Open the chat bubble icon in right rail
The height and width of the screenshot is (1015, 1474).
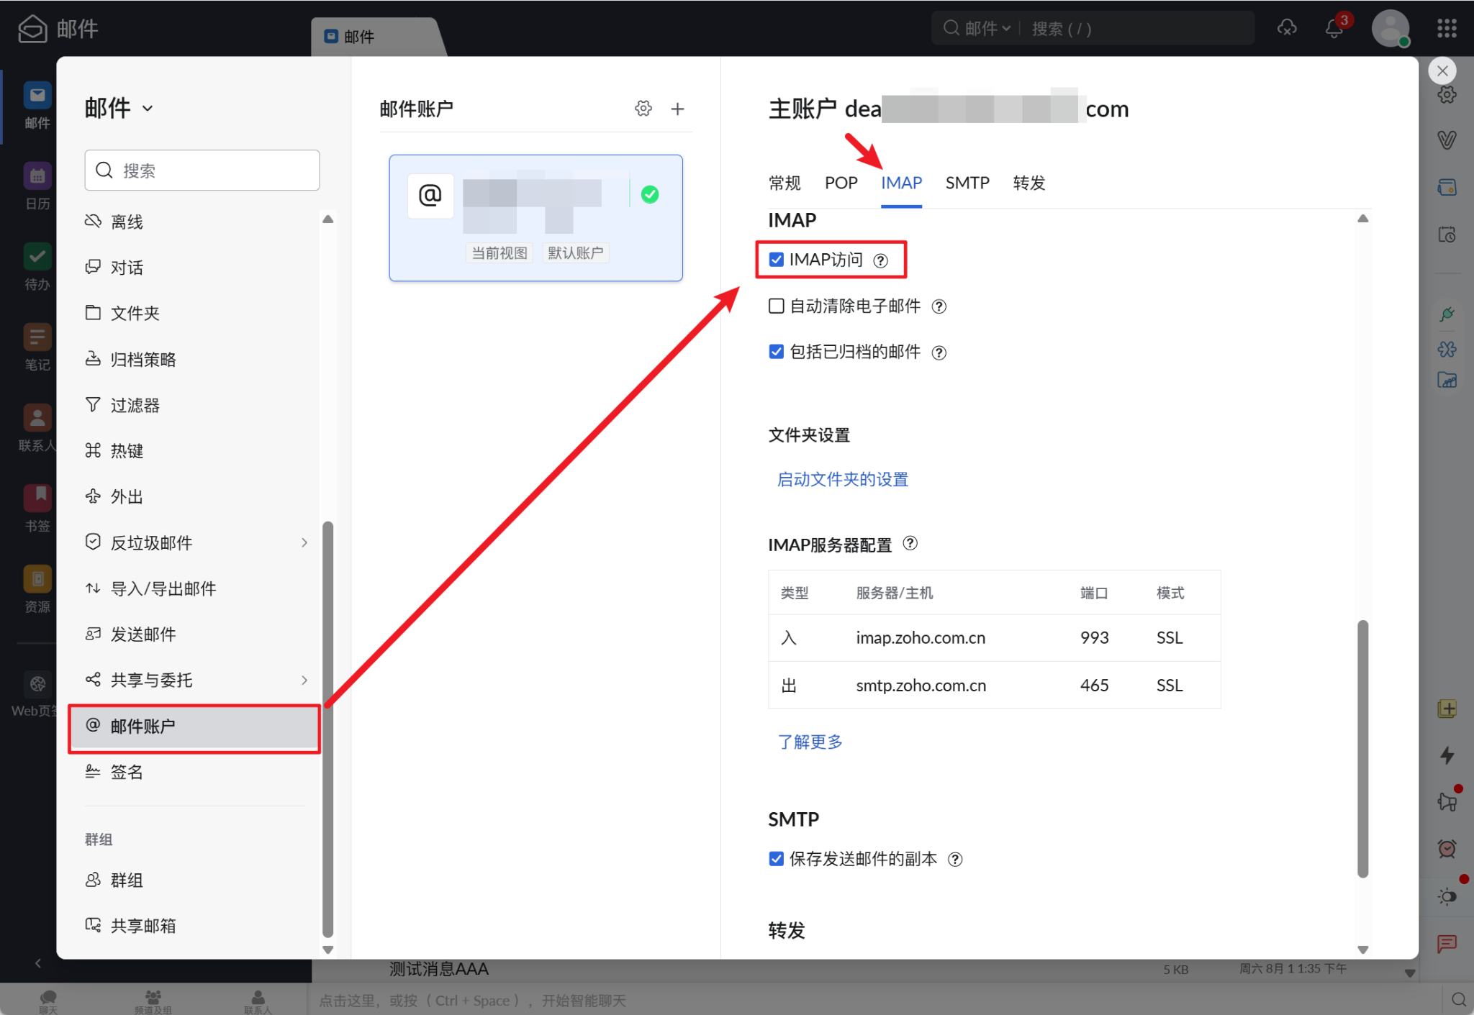click(x=1447, y=944)
